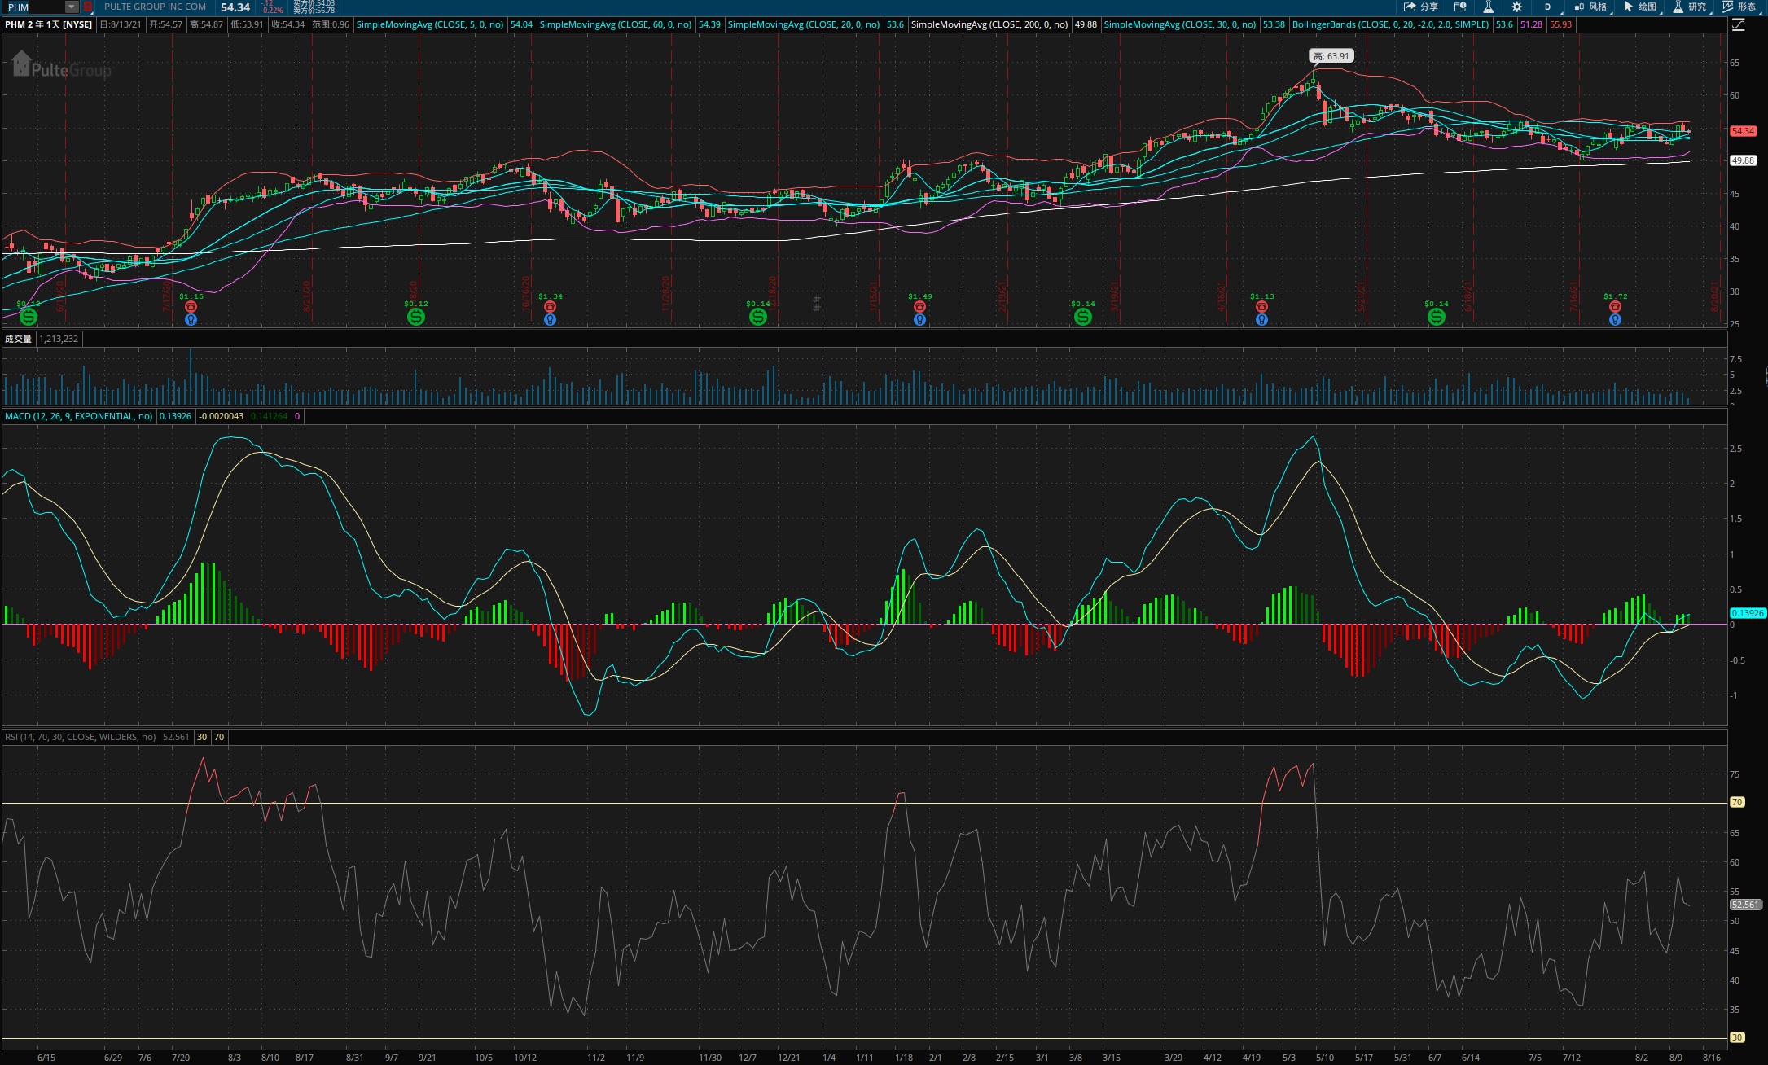Click the calendar alert icon beside Share

(x=1460, y=7)
